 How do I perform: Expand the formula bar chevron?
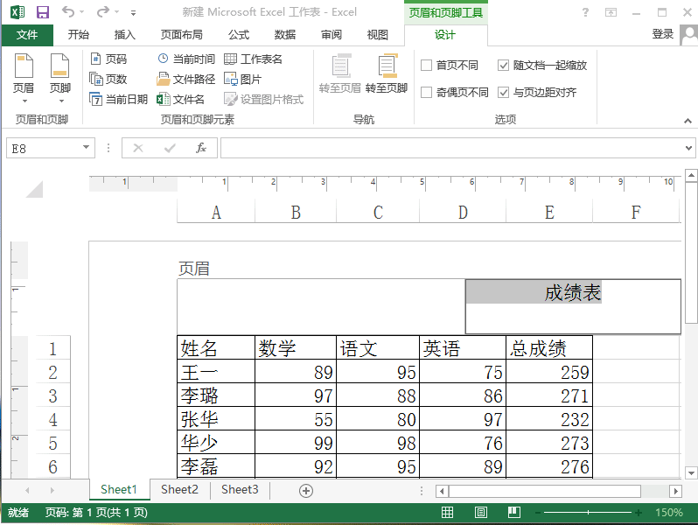tap(688, 148)
